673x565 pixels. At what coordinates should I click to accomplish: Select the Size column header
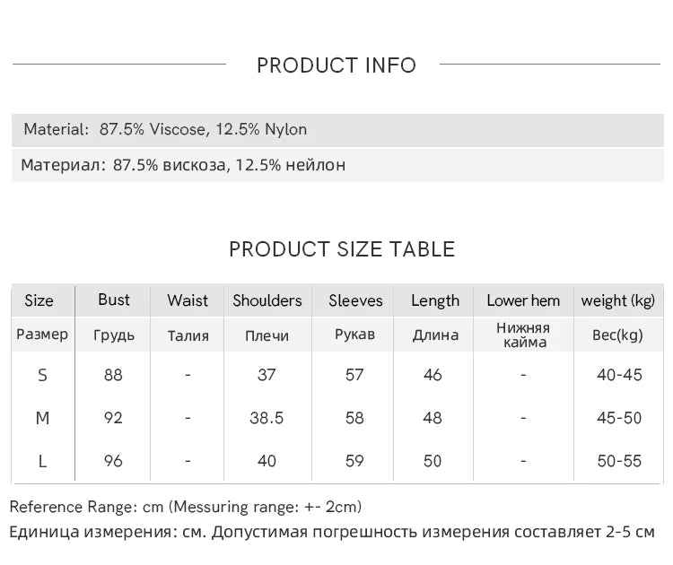[39, 300]
